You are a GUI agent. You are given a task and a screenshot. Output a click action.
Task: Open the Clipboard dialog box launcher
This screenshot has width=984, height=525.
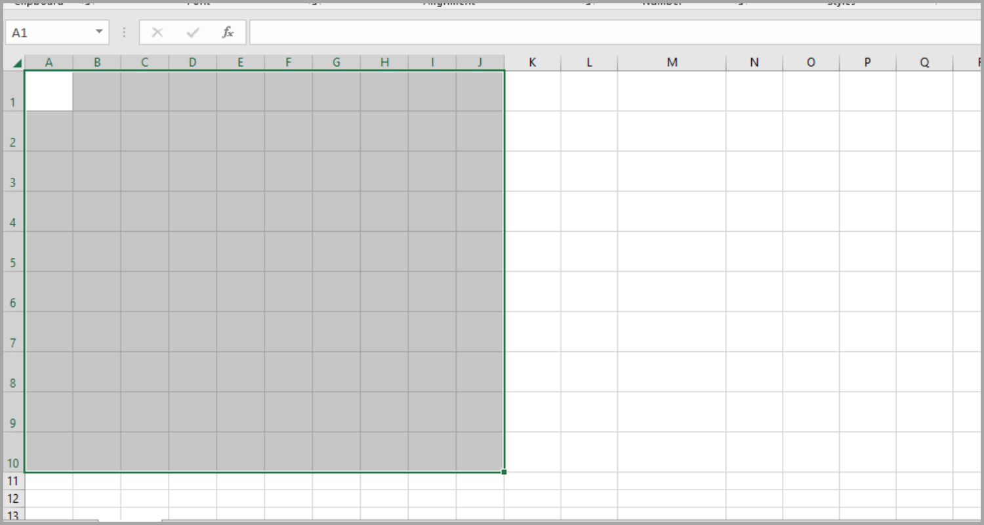point(89,3)
